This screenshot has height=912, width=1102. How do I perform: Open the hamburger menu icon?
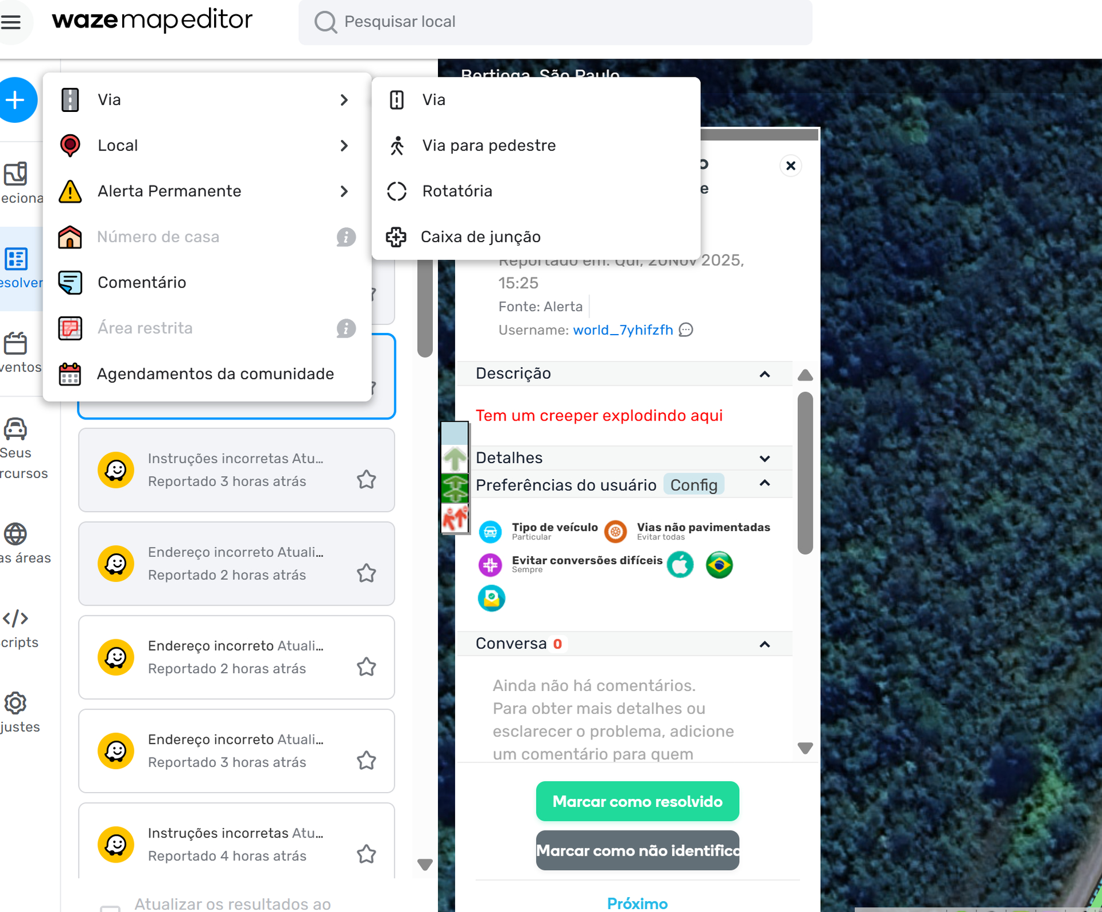coord(11,22)
